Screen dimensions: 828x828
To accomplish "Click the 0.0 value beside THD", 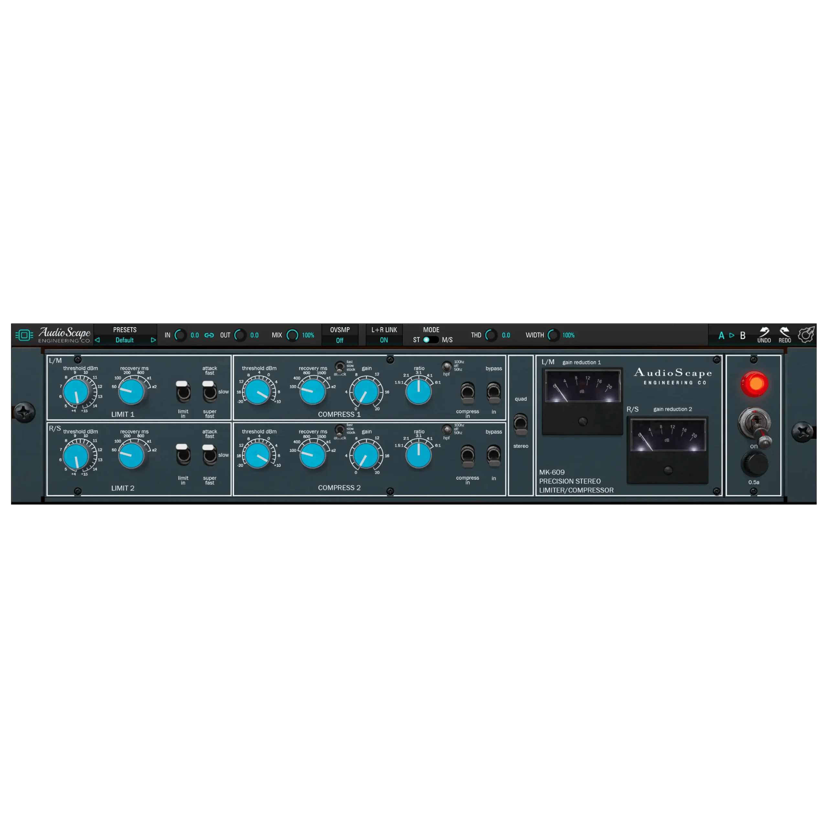I will pyautogui.click(x=506, y=335).
